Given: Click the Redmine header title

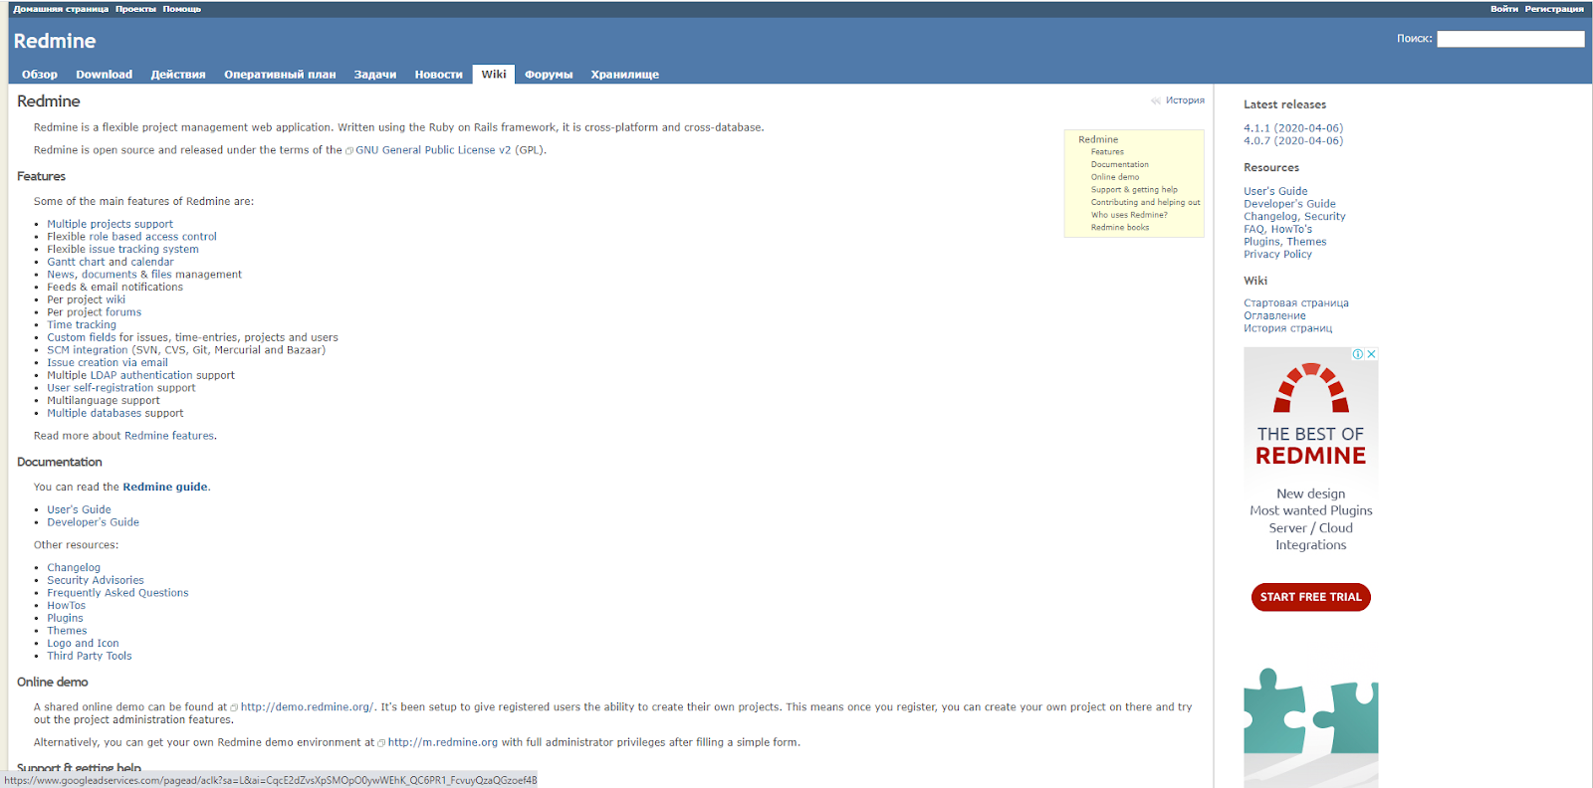Looking at the screenshot, I should 55,41.
